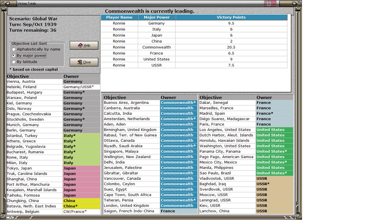This screenshot has width=392, height=220.
Task: Select Antwerp, Belgium objective
Action: pyautogui.click(x=35, y=211)
